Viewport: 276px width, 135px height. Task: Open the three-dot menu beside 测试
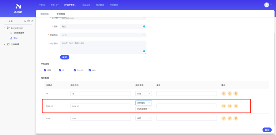click(x=29, y=38)
